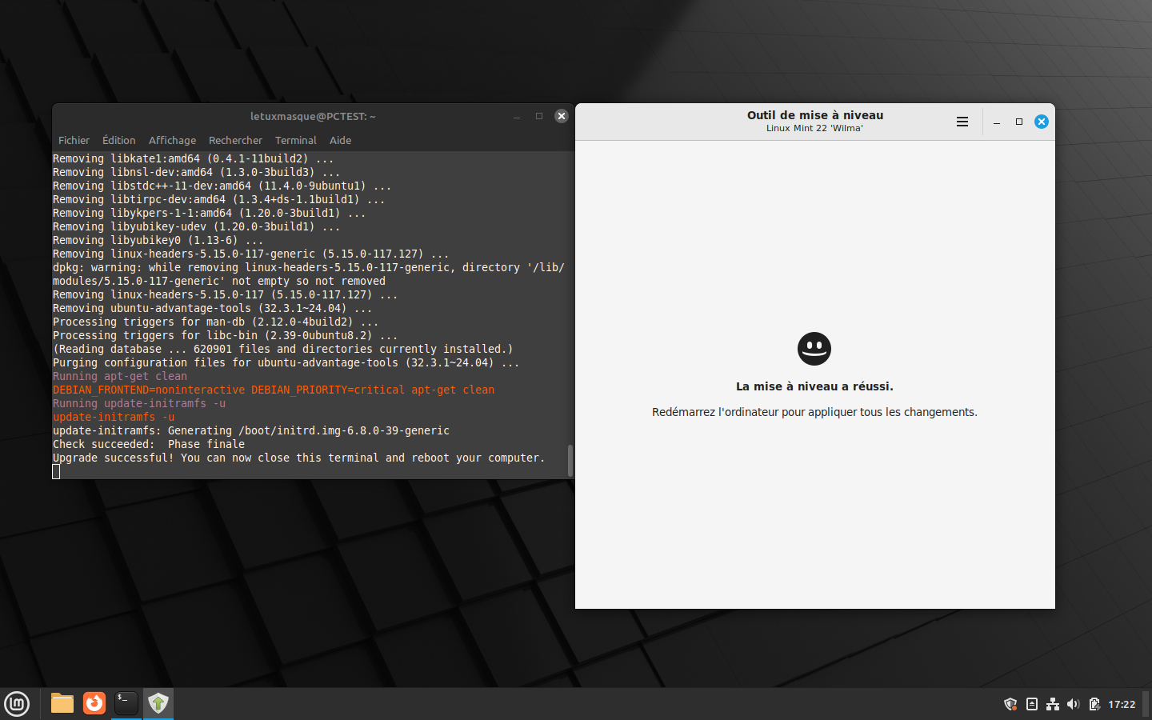Click 'Processing triggers for man-db' line
Image resolution: width=1152 pixels, height=720 pixels.
tap(216, 322)
